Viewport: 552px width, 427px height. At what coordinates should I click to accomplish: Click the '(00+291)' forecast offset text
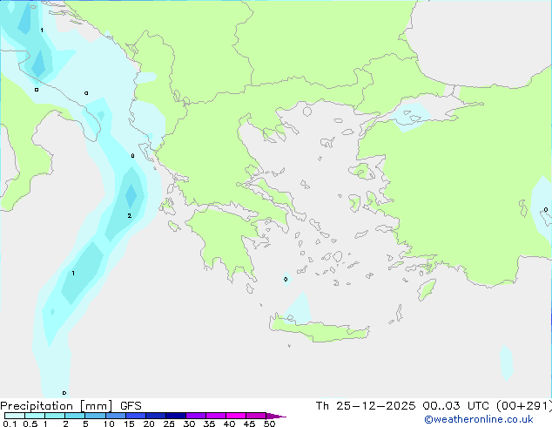click(524, 406)
